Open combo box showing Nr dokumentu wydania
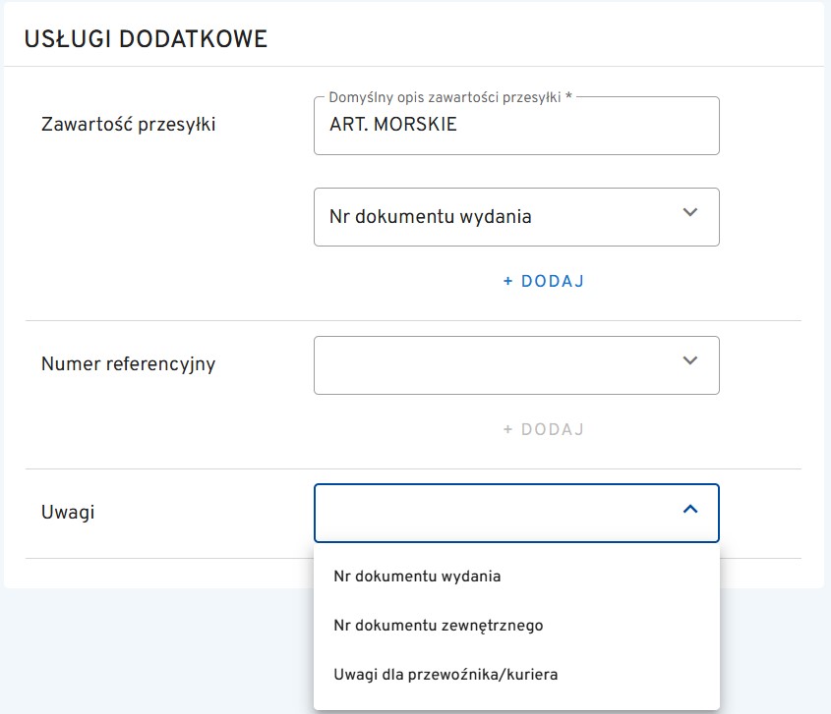The width and height of the screenshot is (831, 714). coord(492,217)
